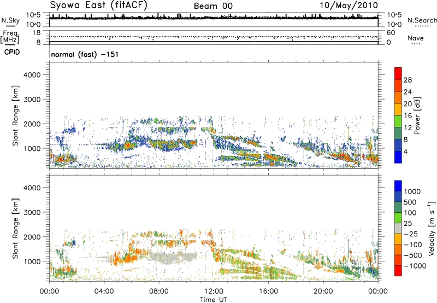
Task: Click the '20' value on the power scale
Action: pyautogui.click(x=408, y=104)
